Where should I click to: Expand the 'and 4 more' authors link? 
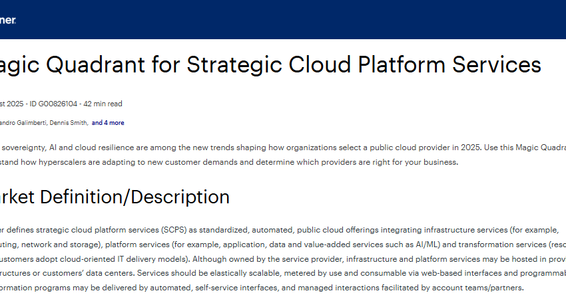108,123
